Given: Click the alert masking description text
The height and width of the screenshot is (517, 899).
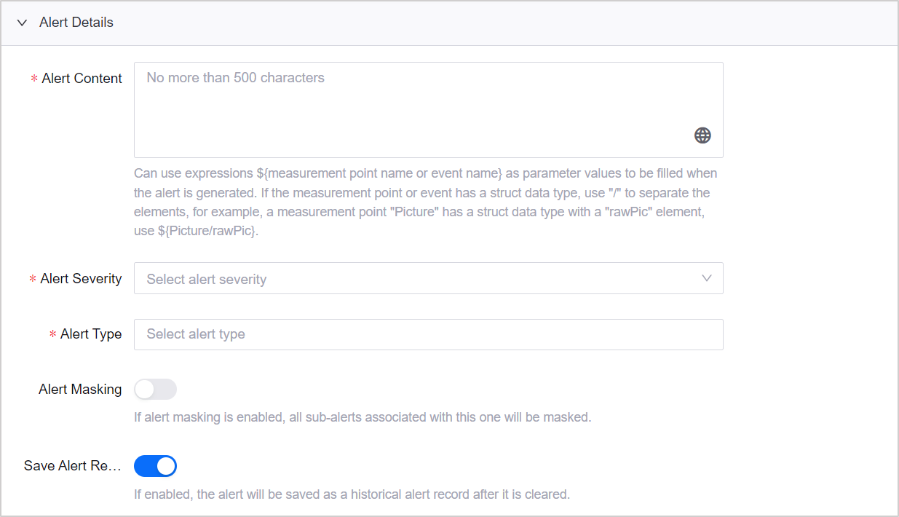Looking at the screenshot, I should (x=363, y=418).
